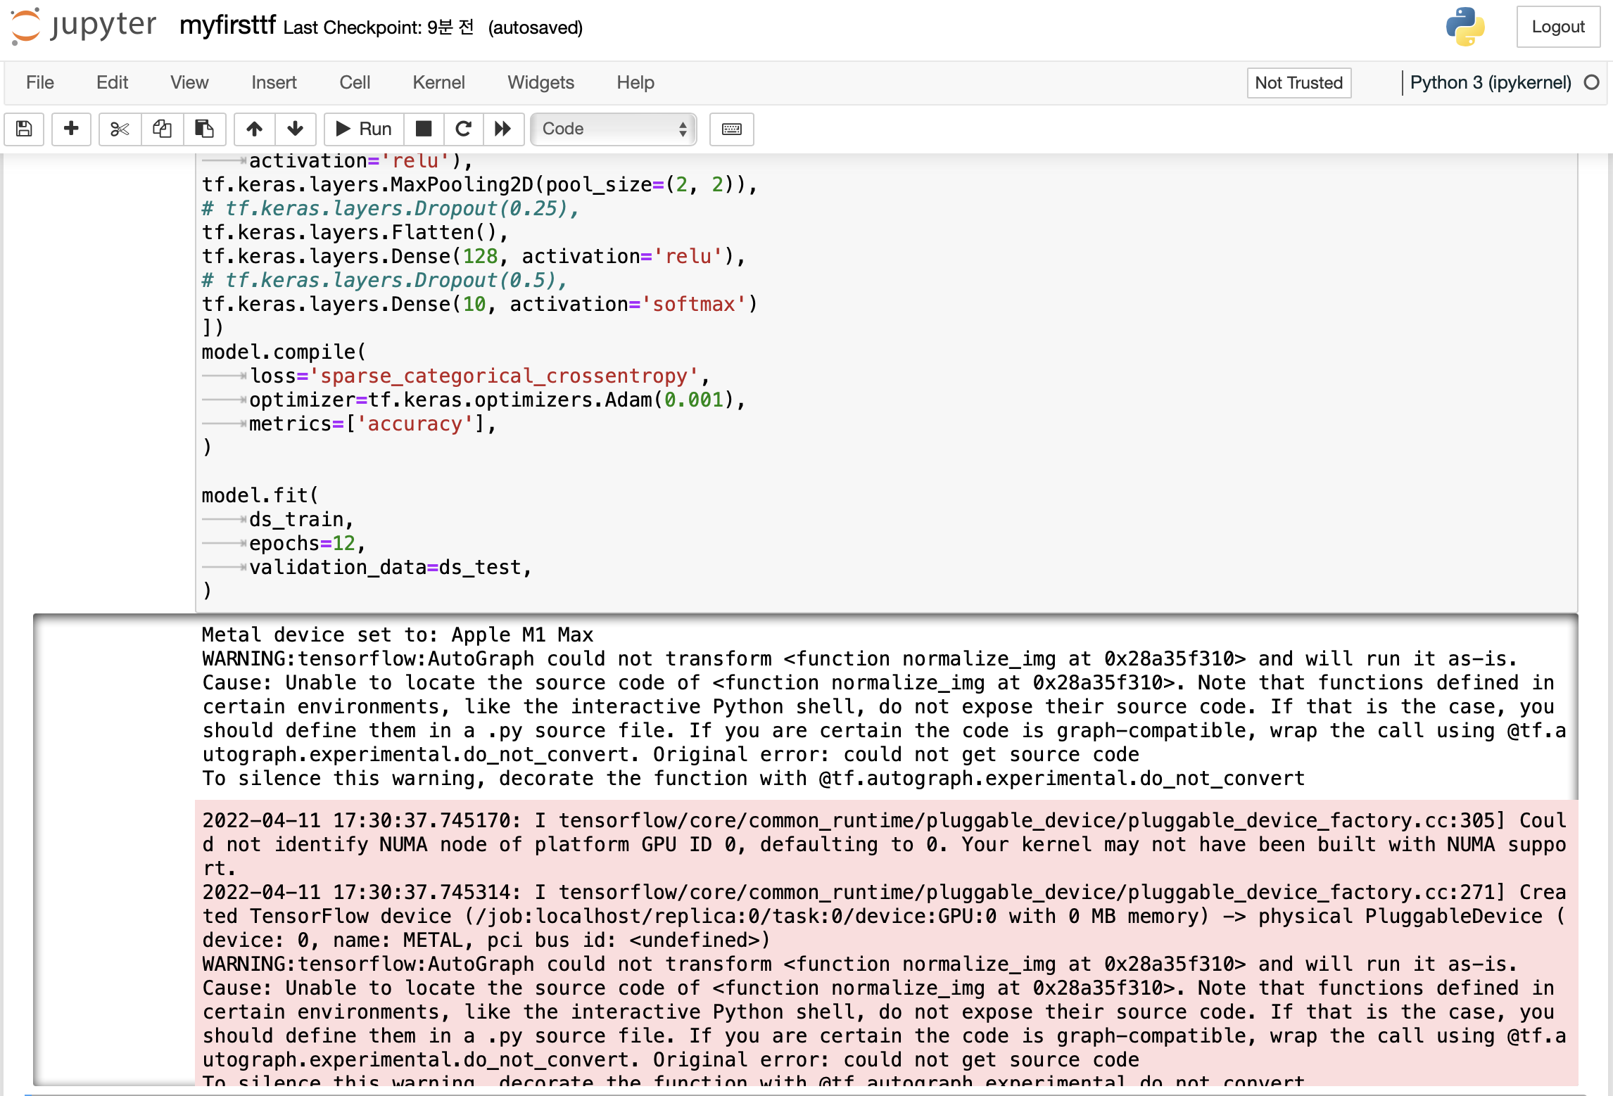Open the Widgets menu

(540, 83)
